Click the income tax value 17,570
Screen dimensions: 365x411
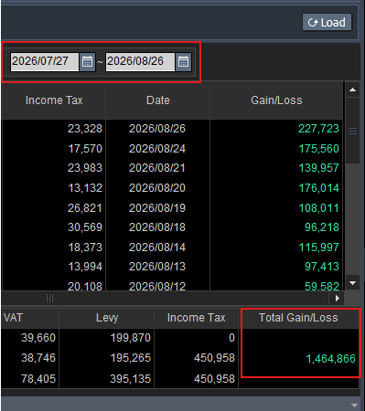pos(85,149)
